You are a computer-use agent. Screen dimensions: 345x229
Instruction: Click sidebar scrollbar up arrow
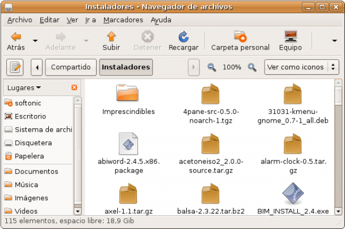point(78,101)
